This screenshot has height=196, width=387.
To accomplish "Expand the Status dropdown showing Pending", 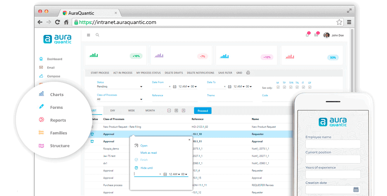I will 119,87.
